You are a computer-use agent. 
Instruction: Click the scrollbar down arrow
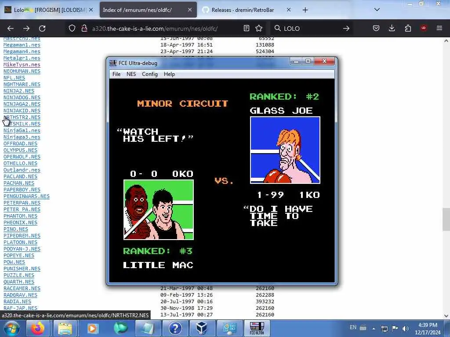(446, 316)
